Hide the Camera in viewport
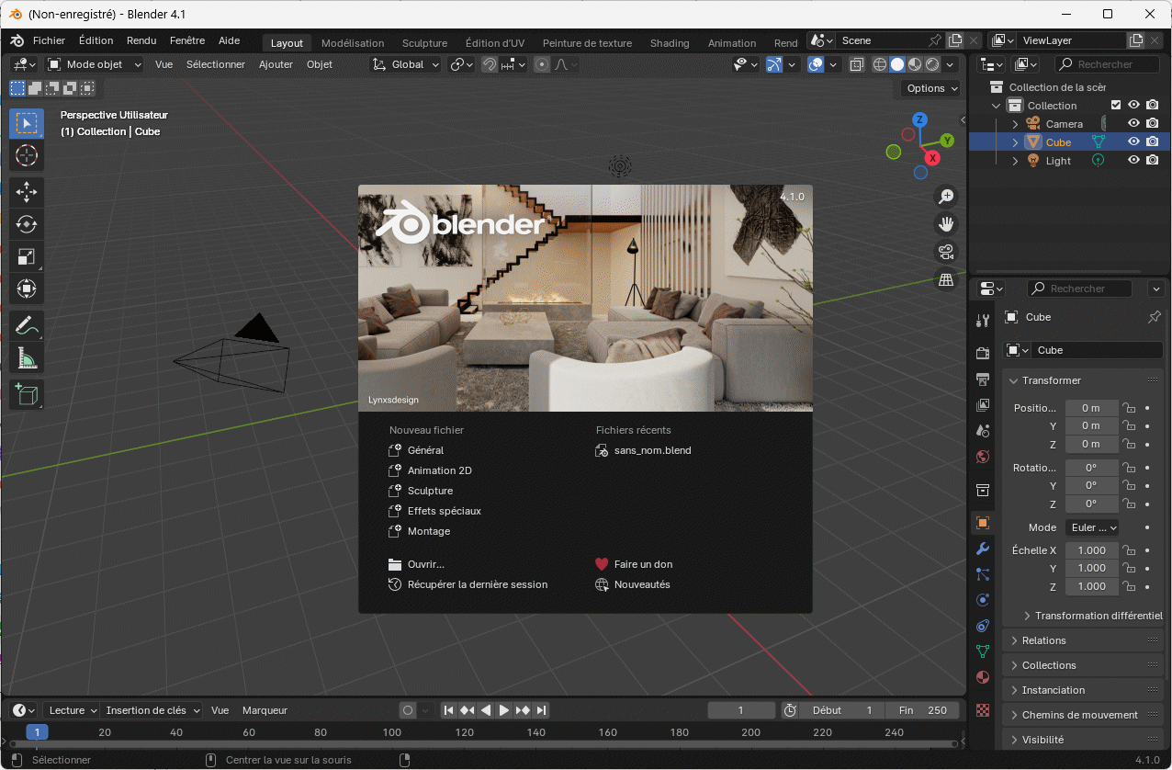 (1134, 124)
